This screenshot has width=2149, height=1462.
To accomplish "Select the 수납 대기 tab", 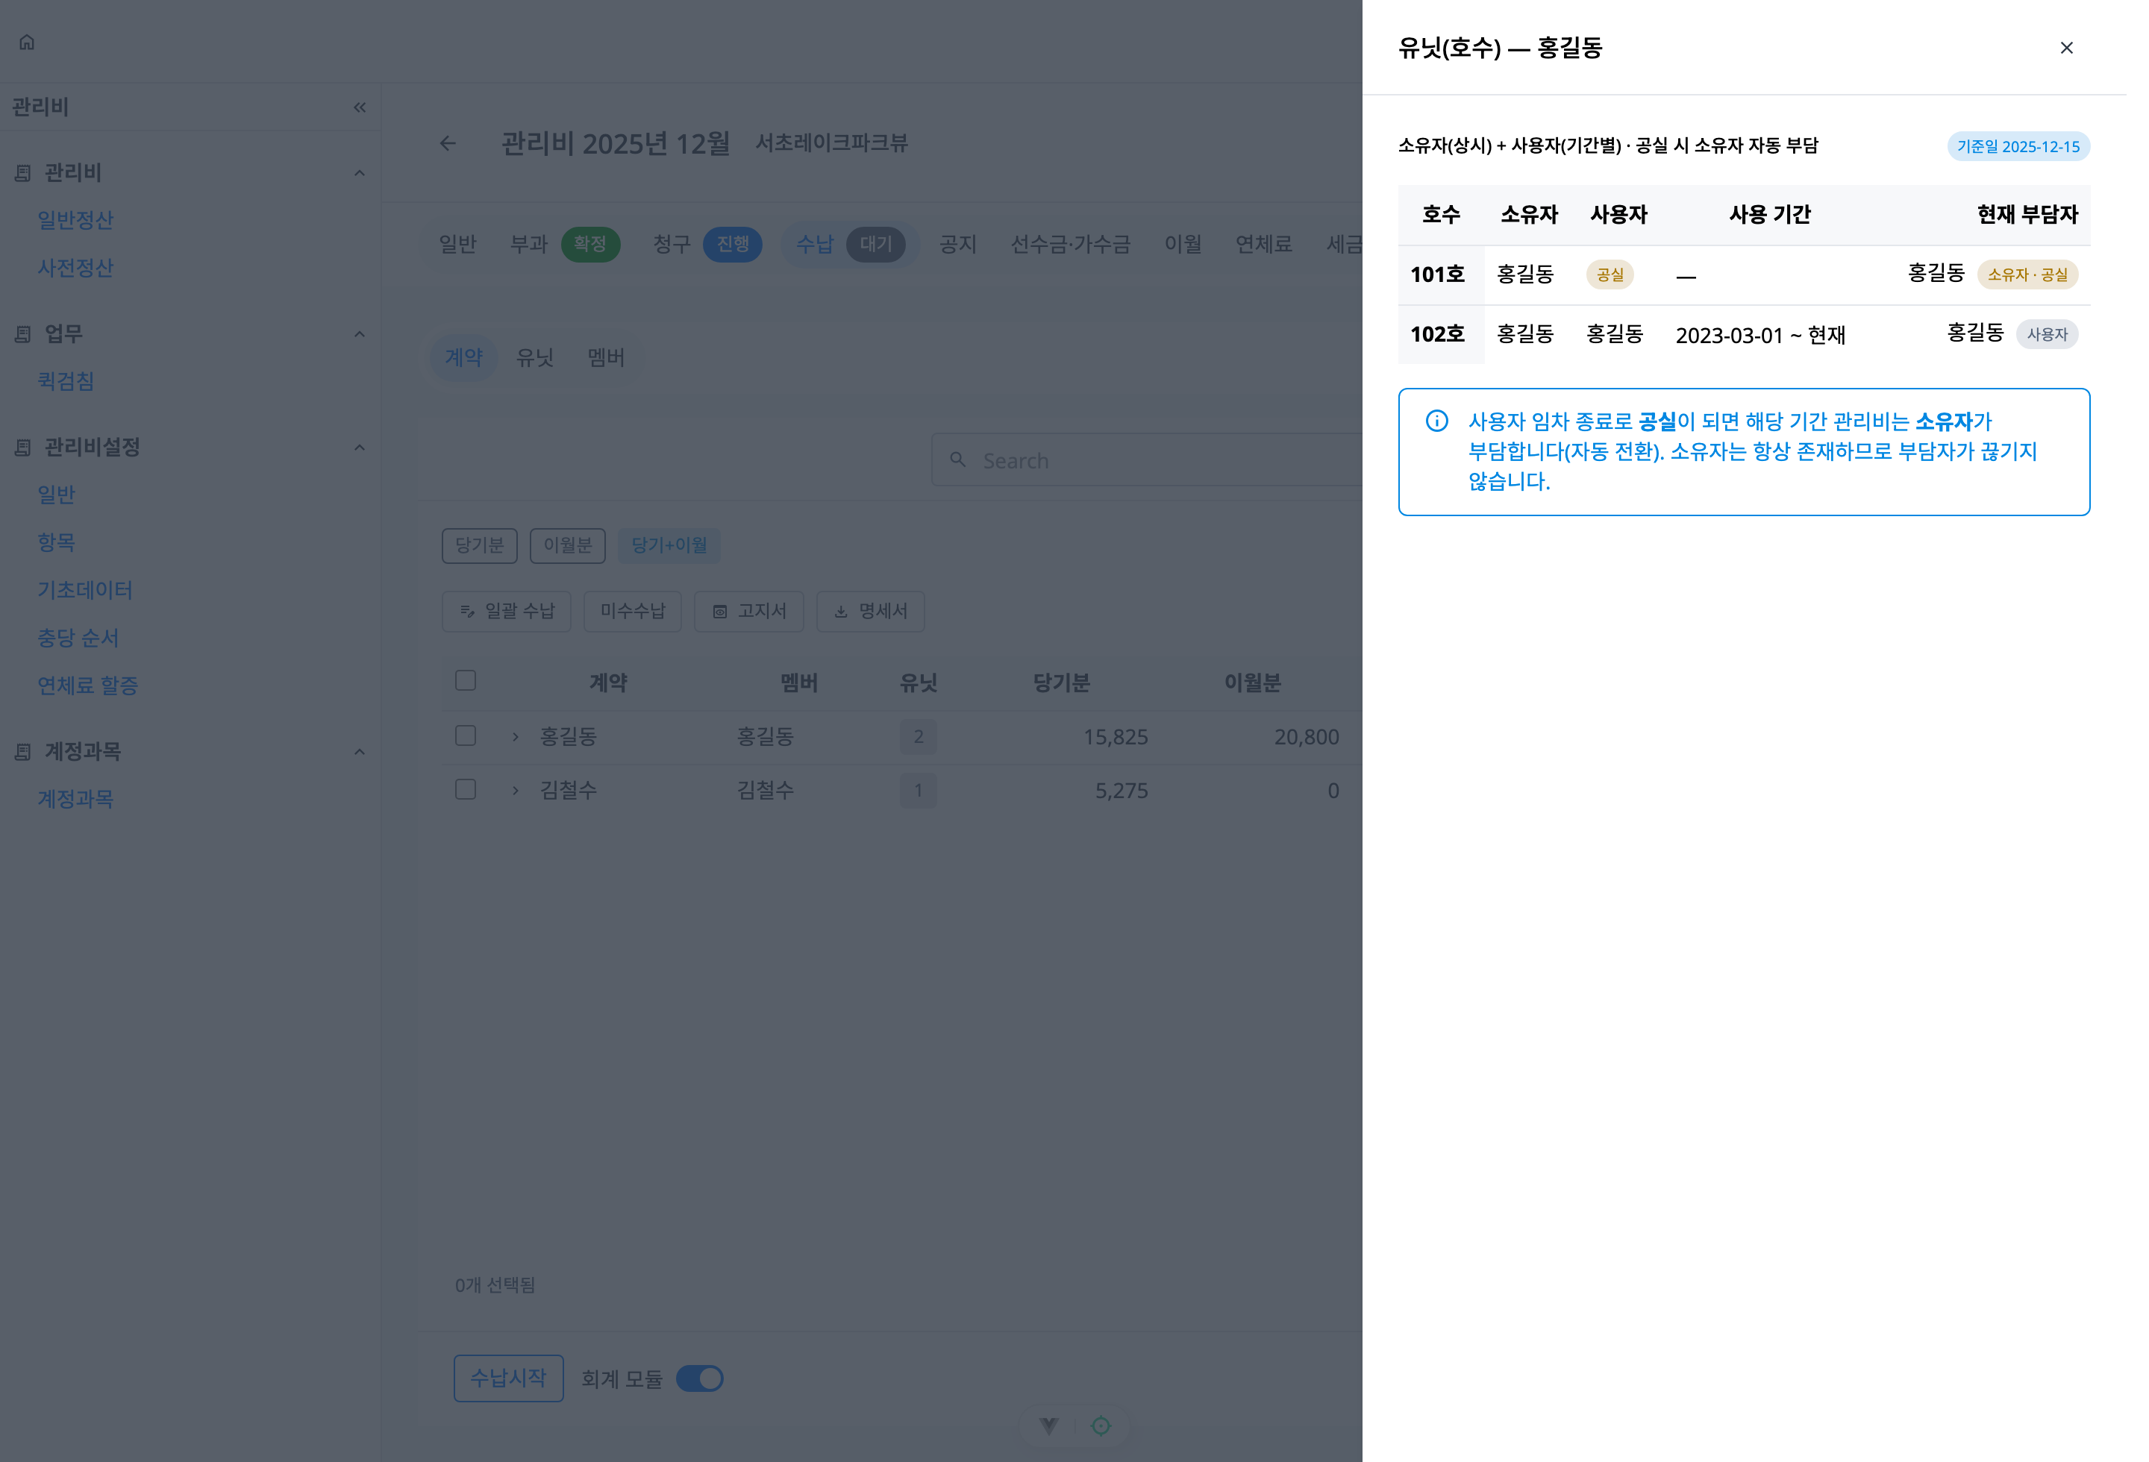I will click(850, 244).
